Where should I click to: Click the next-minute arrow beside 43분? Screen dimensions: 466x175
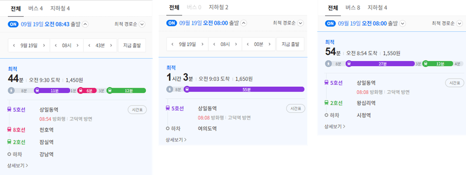pyautogui.click(x=111, y=45)
